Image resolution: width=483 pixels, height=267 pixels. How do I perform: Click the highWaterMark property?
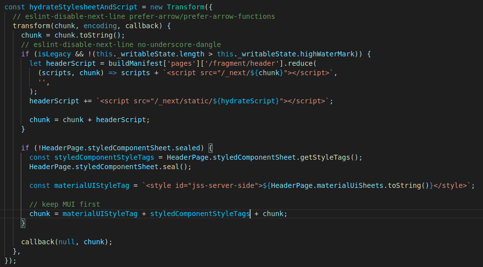click(327, 54)
